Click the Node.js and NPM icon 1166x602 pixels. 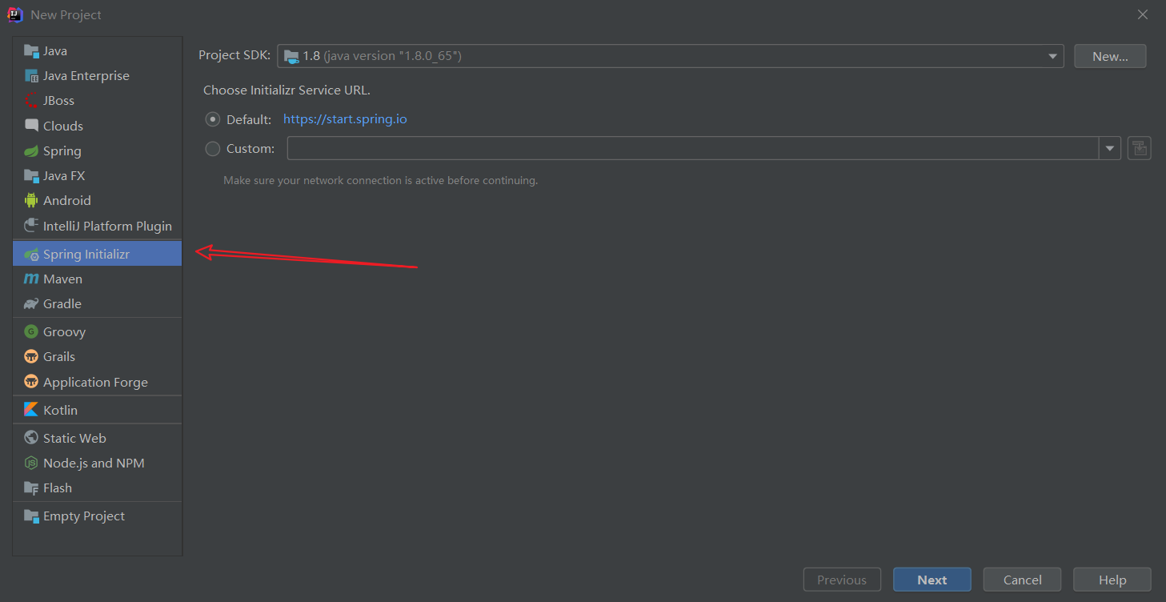coord(31,463)
